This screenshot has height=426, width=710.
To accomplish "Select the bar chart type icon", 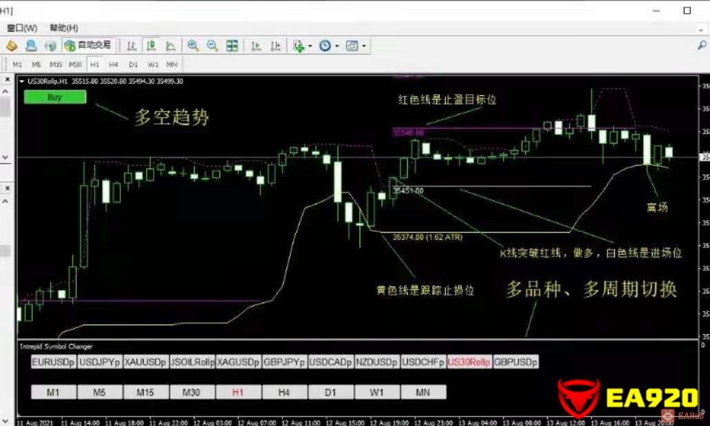I will click(132, 46).
